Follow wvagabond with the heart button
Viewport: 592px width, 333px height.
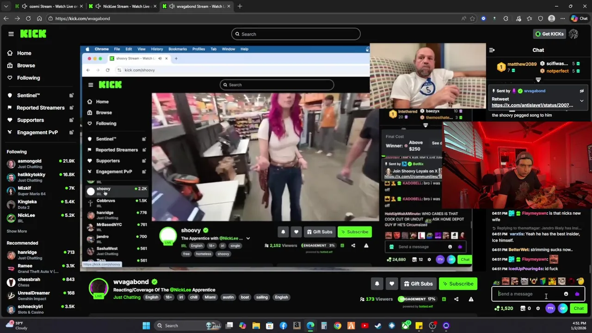392,284
